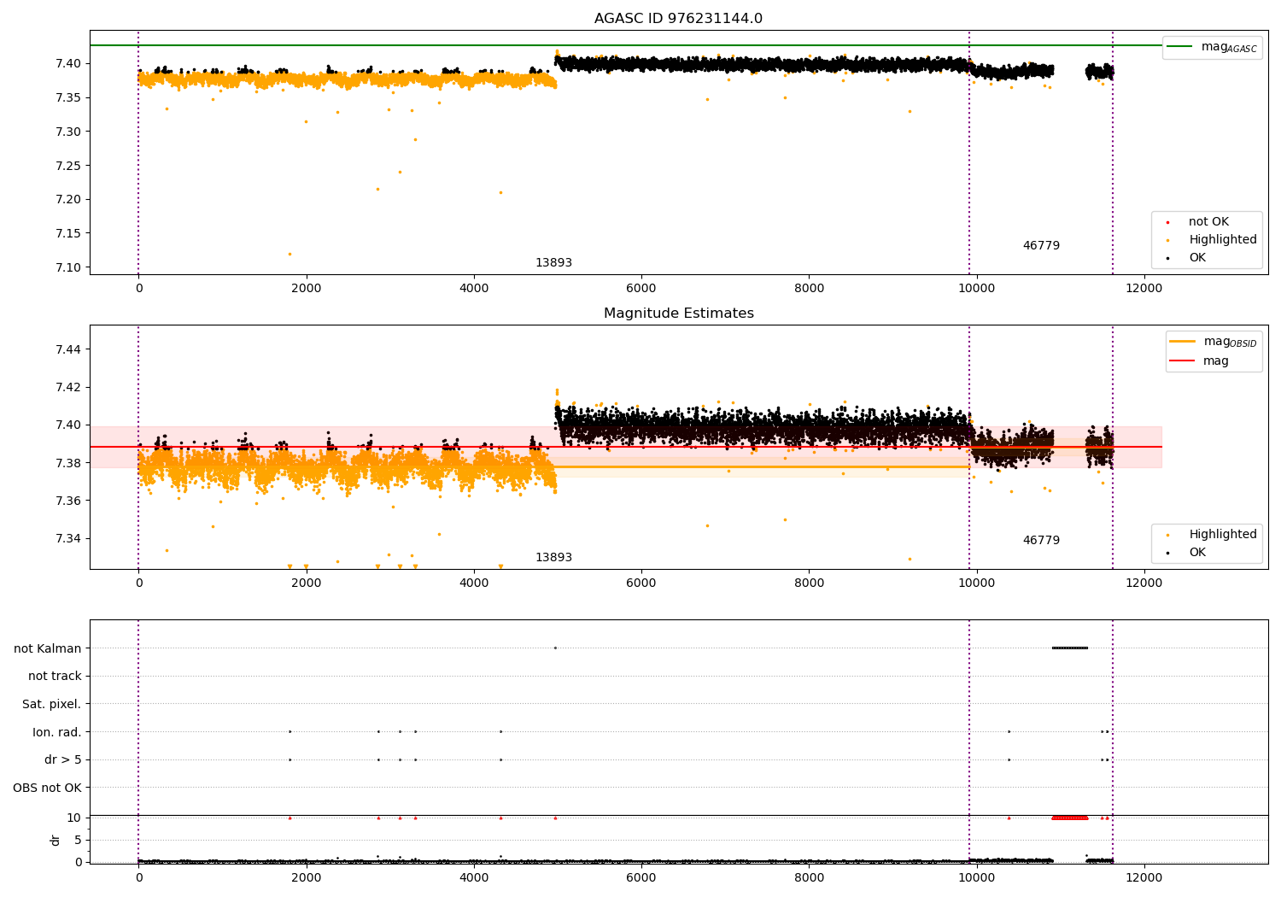
Task: Click obsid label 13893 in top plot
Action: point(553,263)
